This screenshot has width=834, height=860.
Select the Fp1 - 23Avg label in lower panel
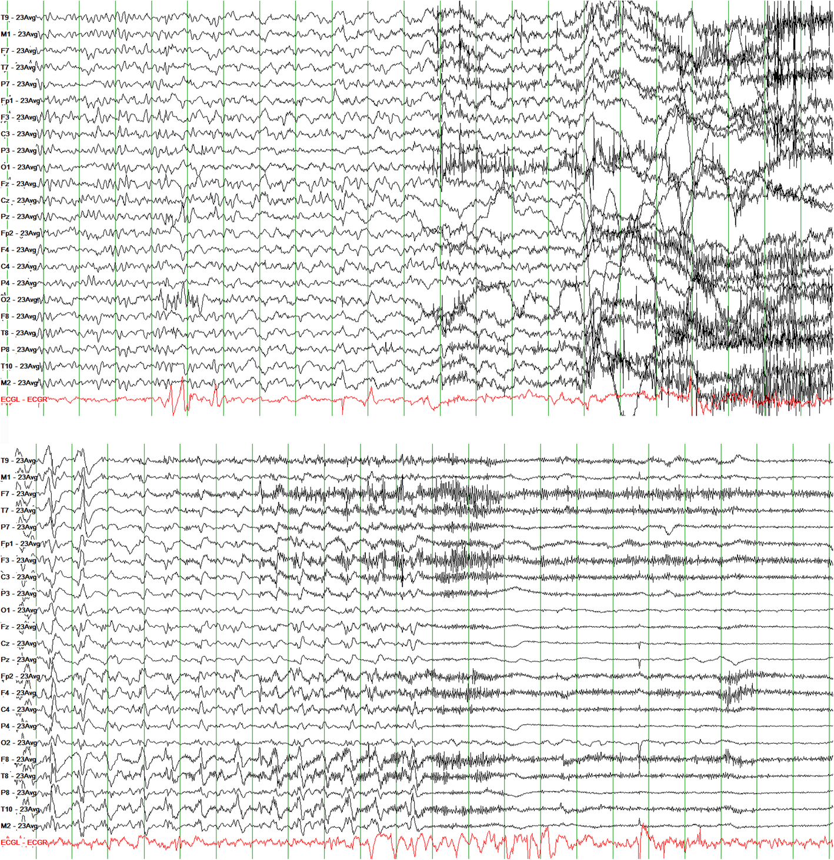click(21, 544)
